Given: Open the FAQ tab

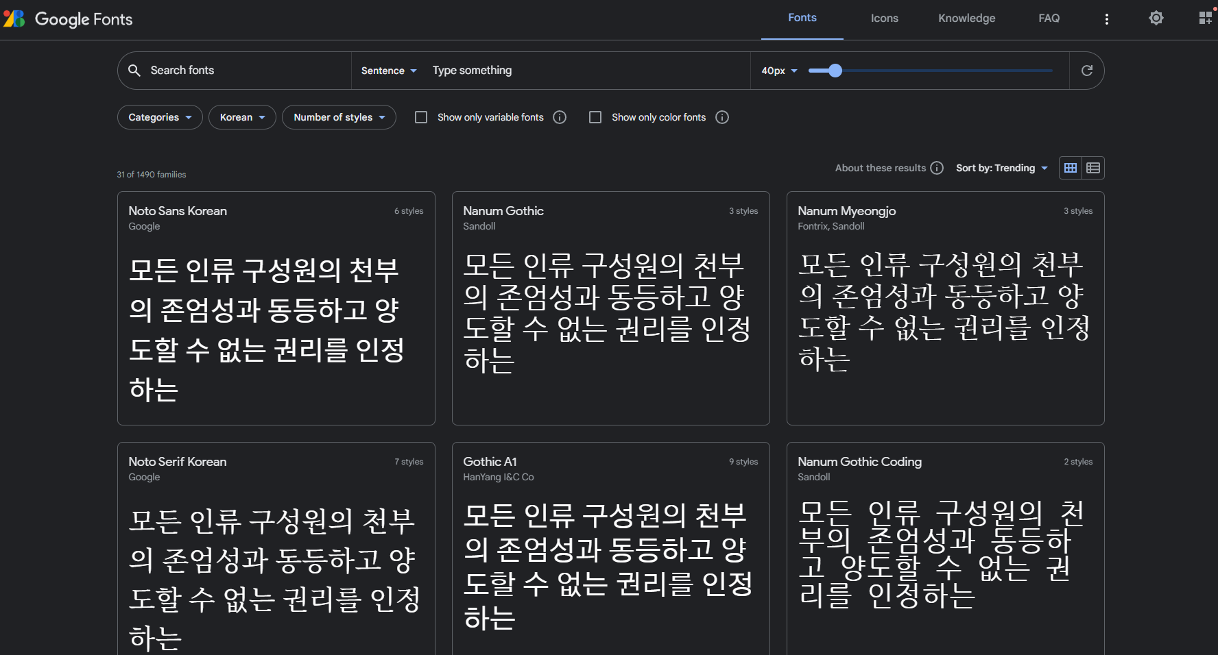Looking at the screenshot, I should pyautogui.click(x=1049, y=18).
